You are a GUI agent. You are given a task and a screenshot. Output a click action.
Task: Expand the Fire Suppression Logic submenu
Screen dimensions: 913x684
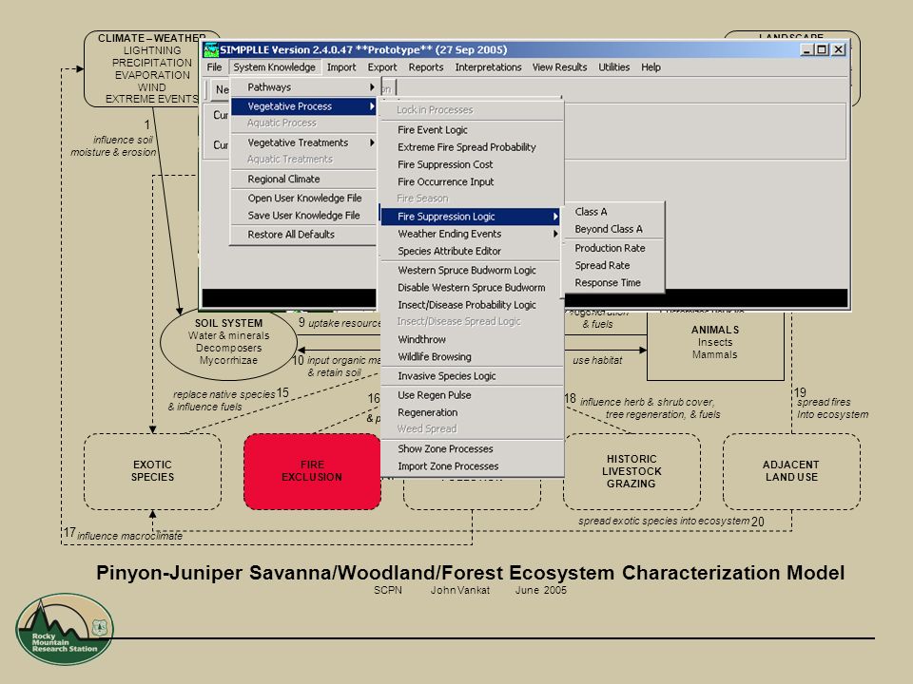point(471,217)
